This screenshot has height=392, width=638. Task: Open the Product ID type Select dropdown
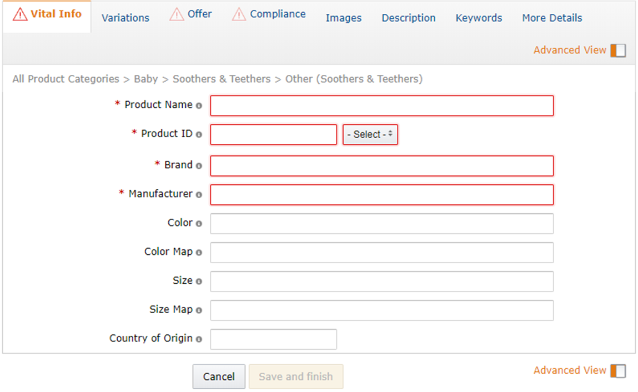pos(370,134)
